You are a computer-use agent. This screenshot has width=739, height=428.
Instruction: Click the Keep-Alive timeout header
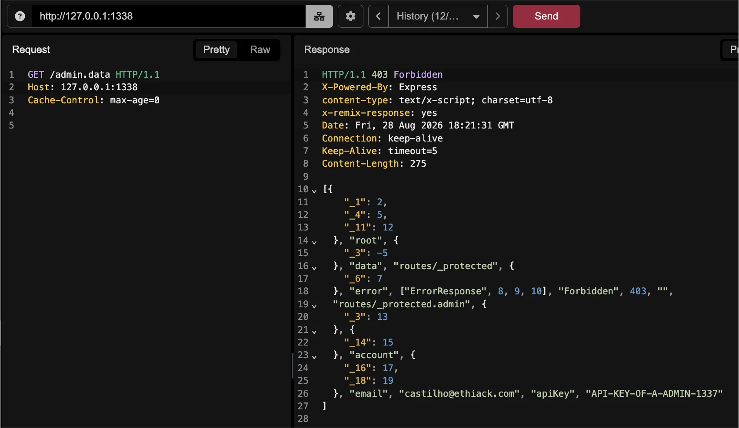point(379,151)
